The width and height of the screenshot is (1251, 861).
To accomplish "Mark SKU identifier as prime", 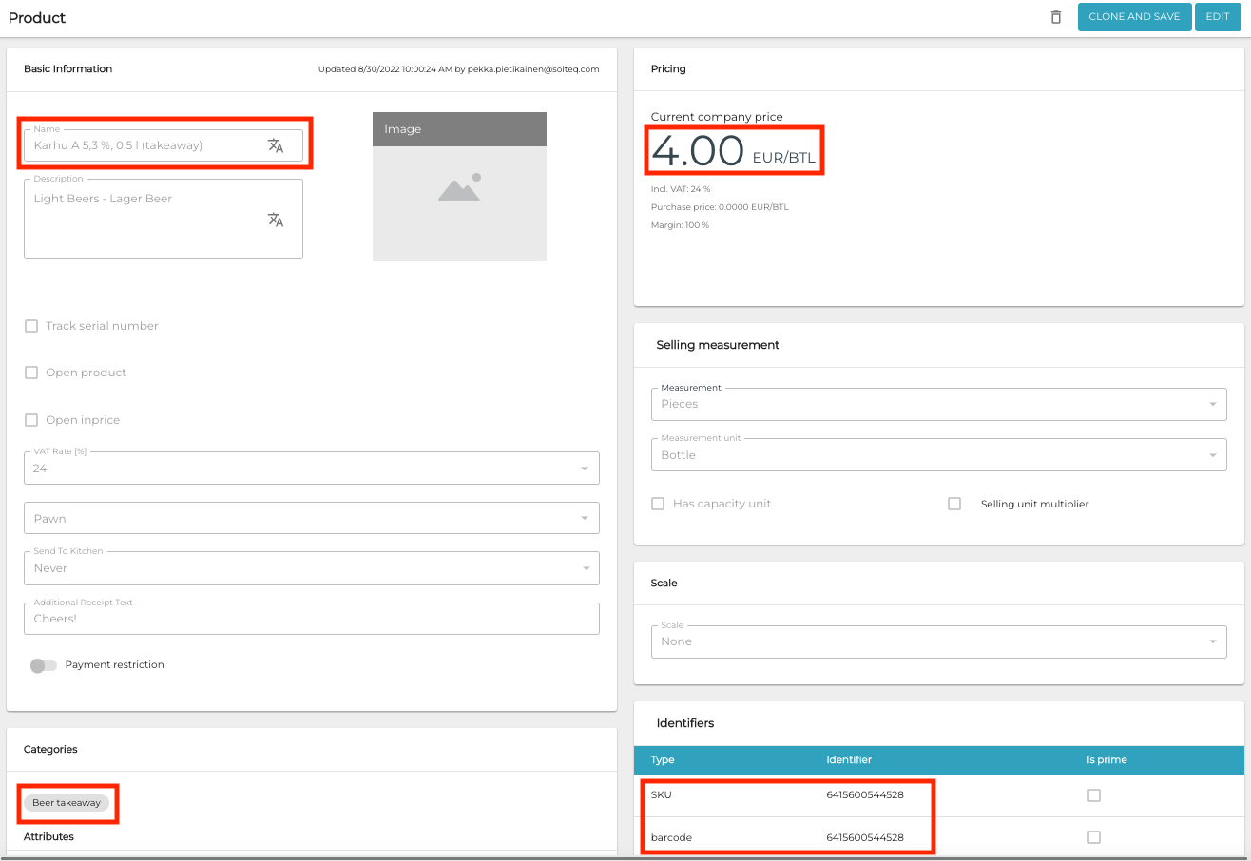I will point(1094,795).
